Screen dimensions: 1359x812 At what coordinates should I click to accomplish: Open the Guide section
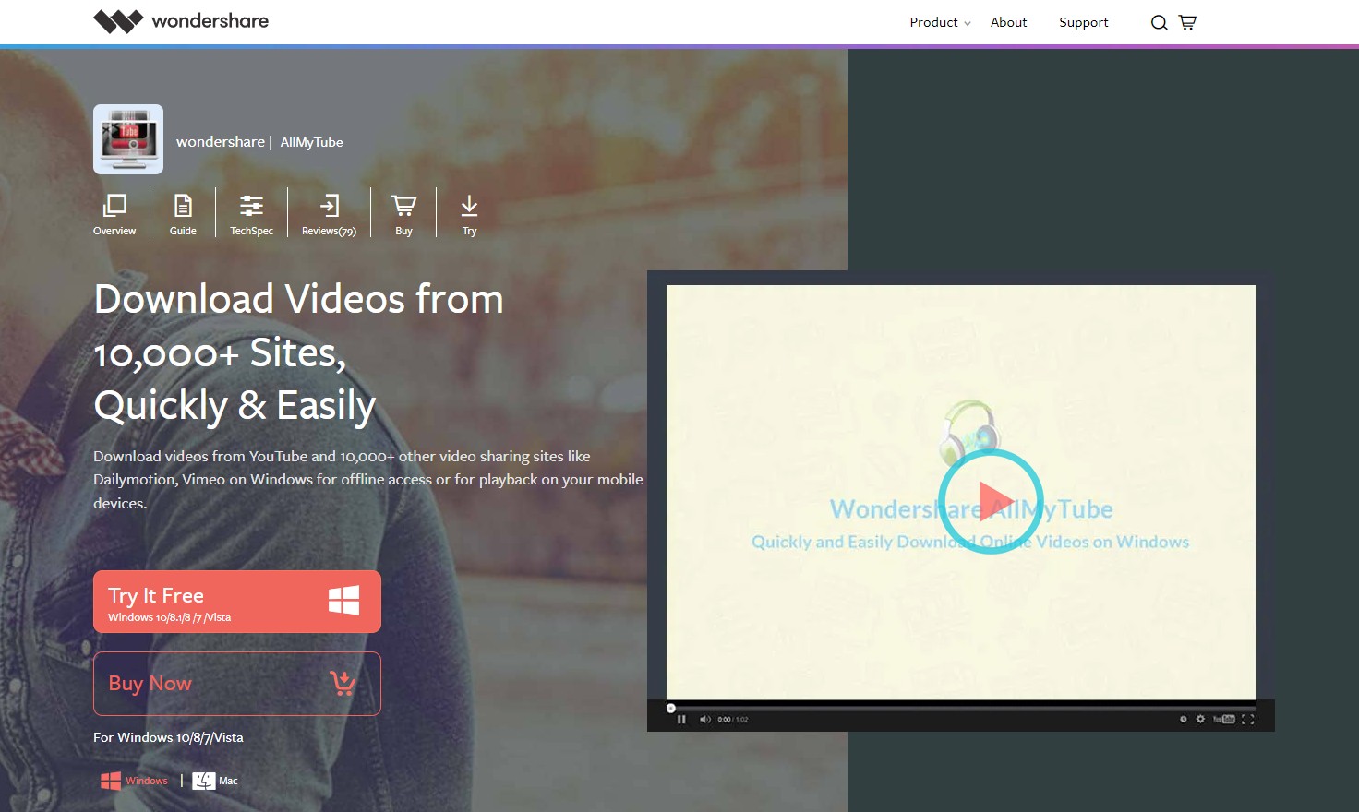(x=183, y=215)
